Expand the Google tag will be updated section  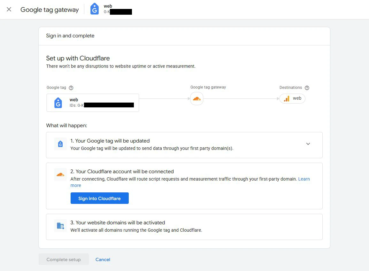click(x=308, y=144)
